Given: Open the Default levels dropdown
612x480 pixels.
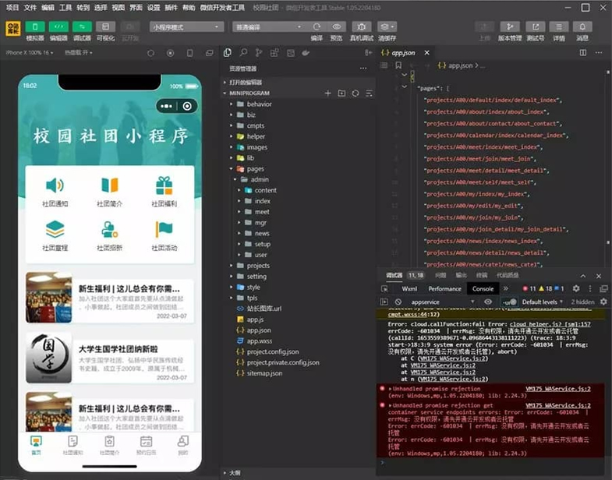Looking at the screenshot, I should pyautogui.click(x=543, y=302).
